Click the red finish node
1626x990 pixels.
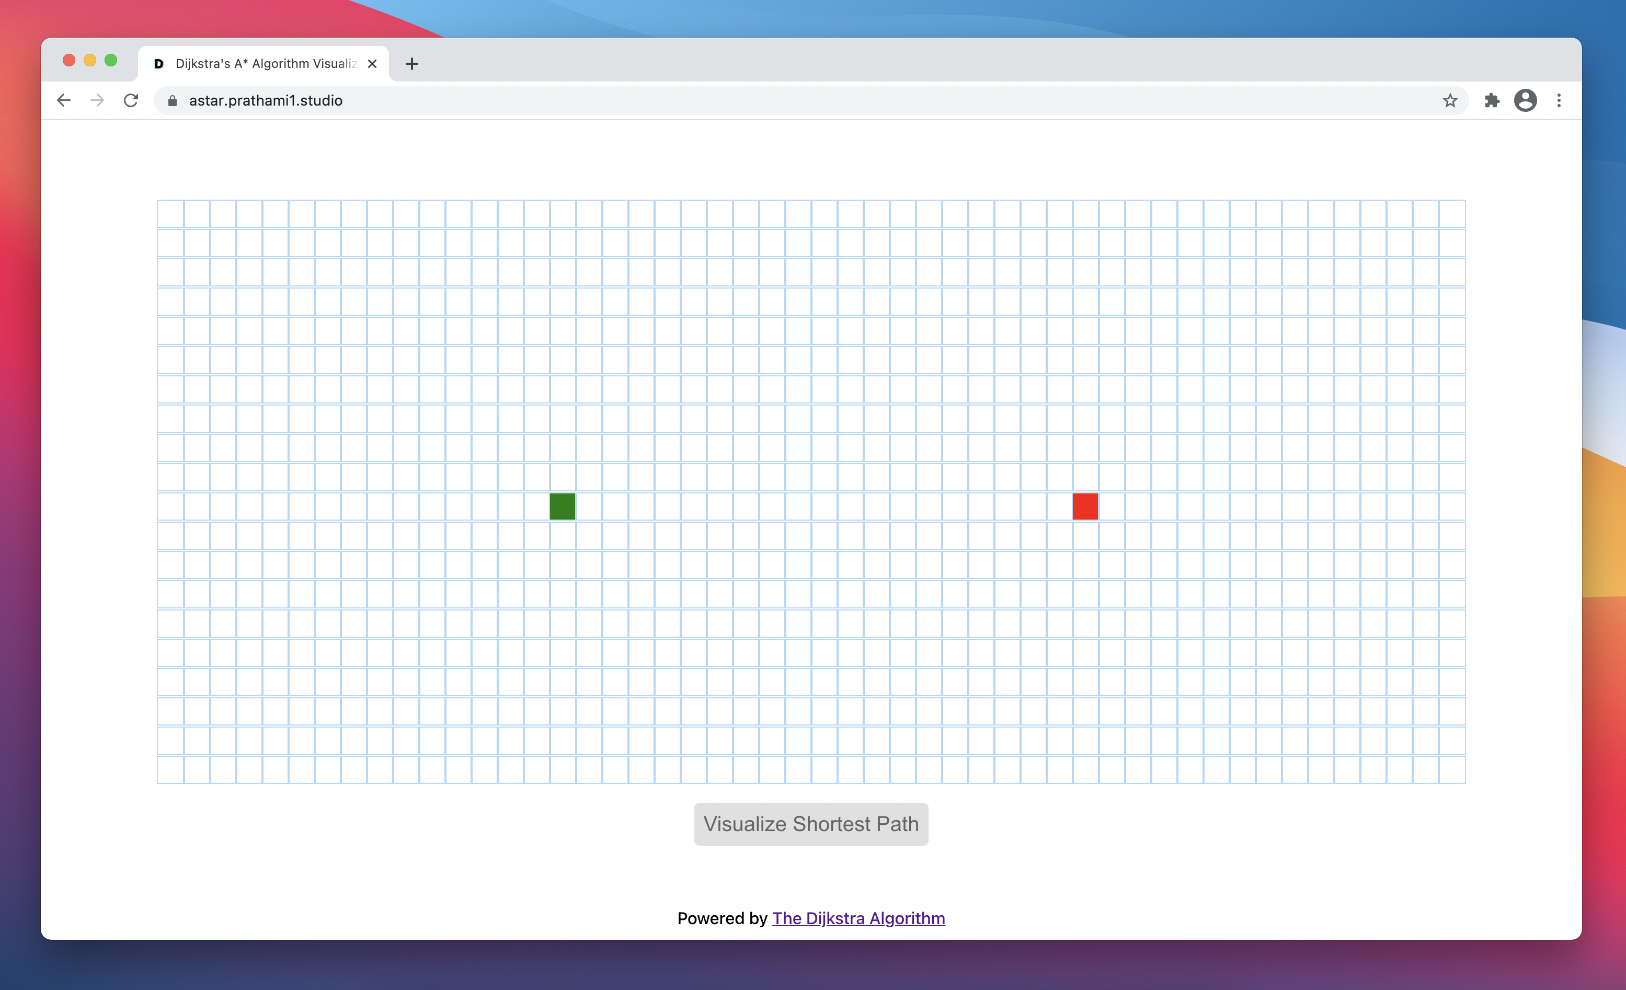(1085, 506)
